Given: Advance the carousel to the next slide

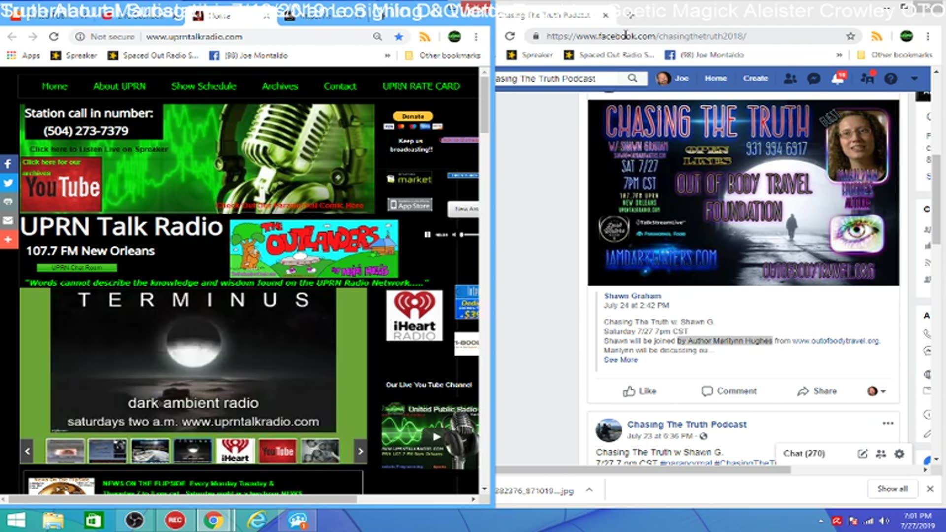Looking at the screenshot, I should 361,451.
